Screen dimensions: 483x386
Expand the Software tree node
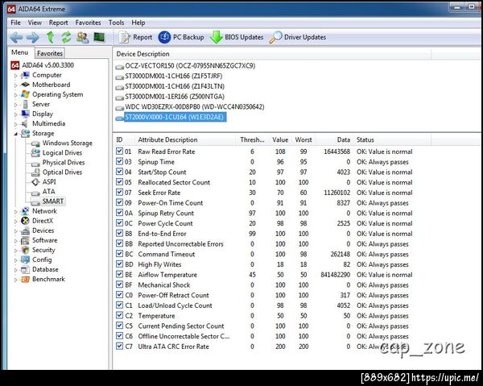(16, 241)
